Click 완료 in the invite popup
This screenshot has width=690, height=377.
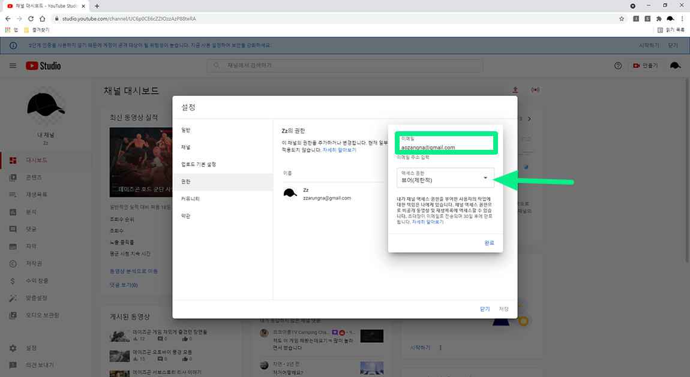point(489,243)
